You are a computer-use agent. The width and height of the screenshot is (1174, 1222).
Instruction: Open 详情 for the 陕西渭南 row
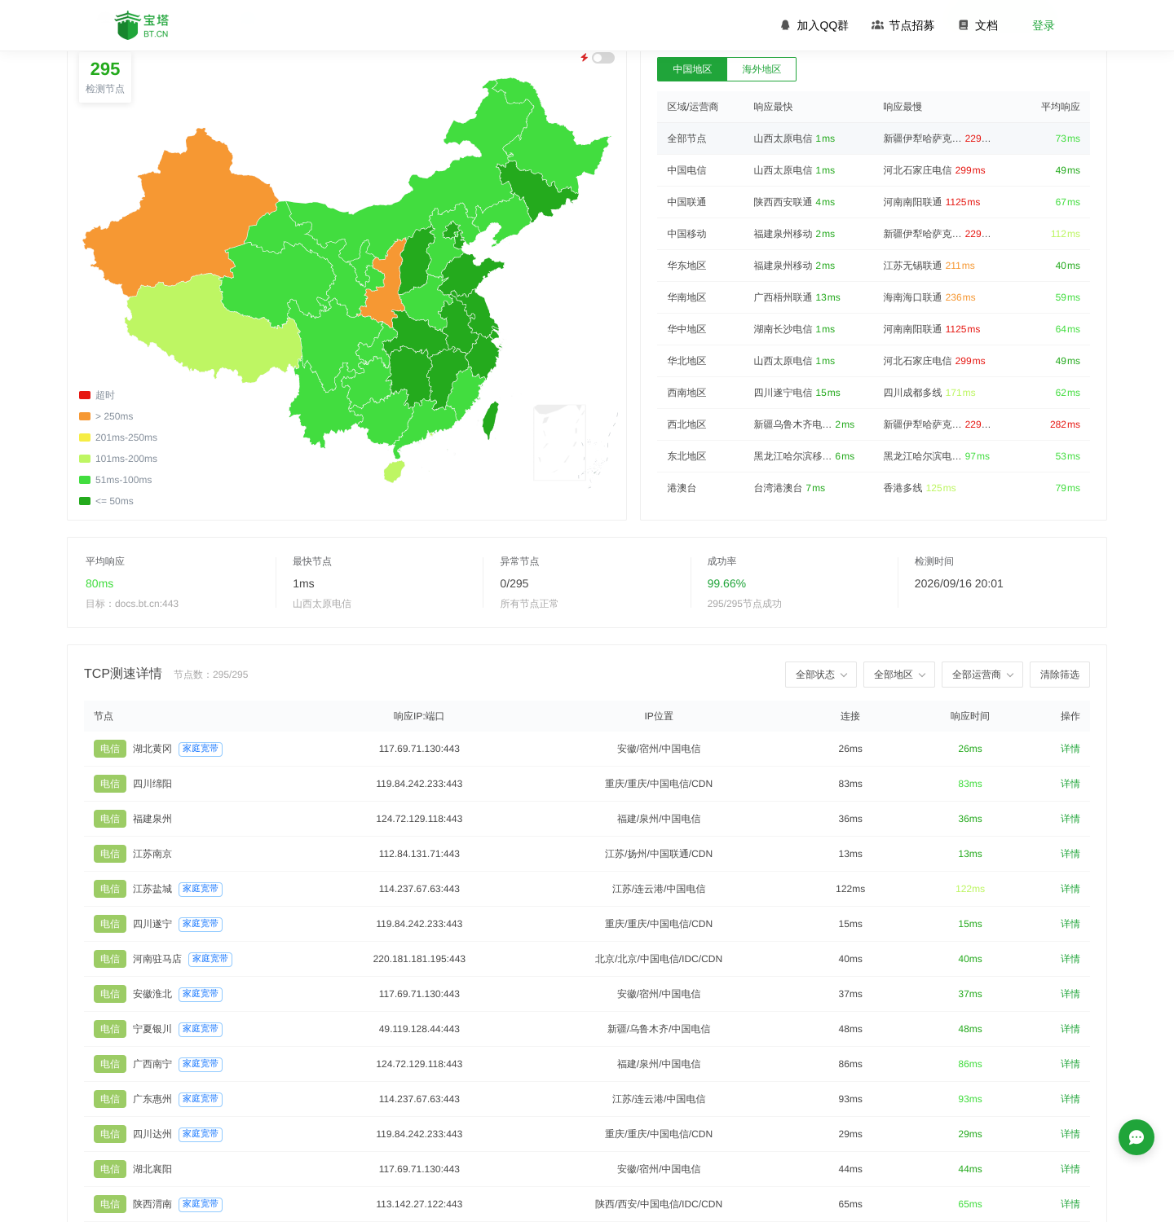point(1070,1204)
